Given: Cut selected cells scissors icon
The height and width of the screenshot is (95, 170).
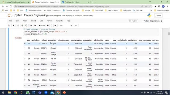Looking at the screenshot, I should 18,26.
